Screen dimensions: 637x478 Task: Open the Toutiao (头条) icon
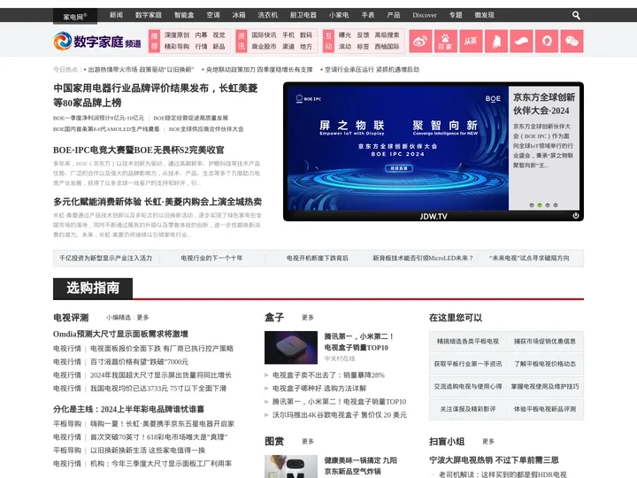pos(471,41)
